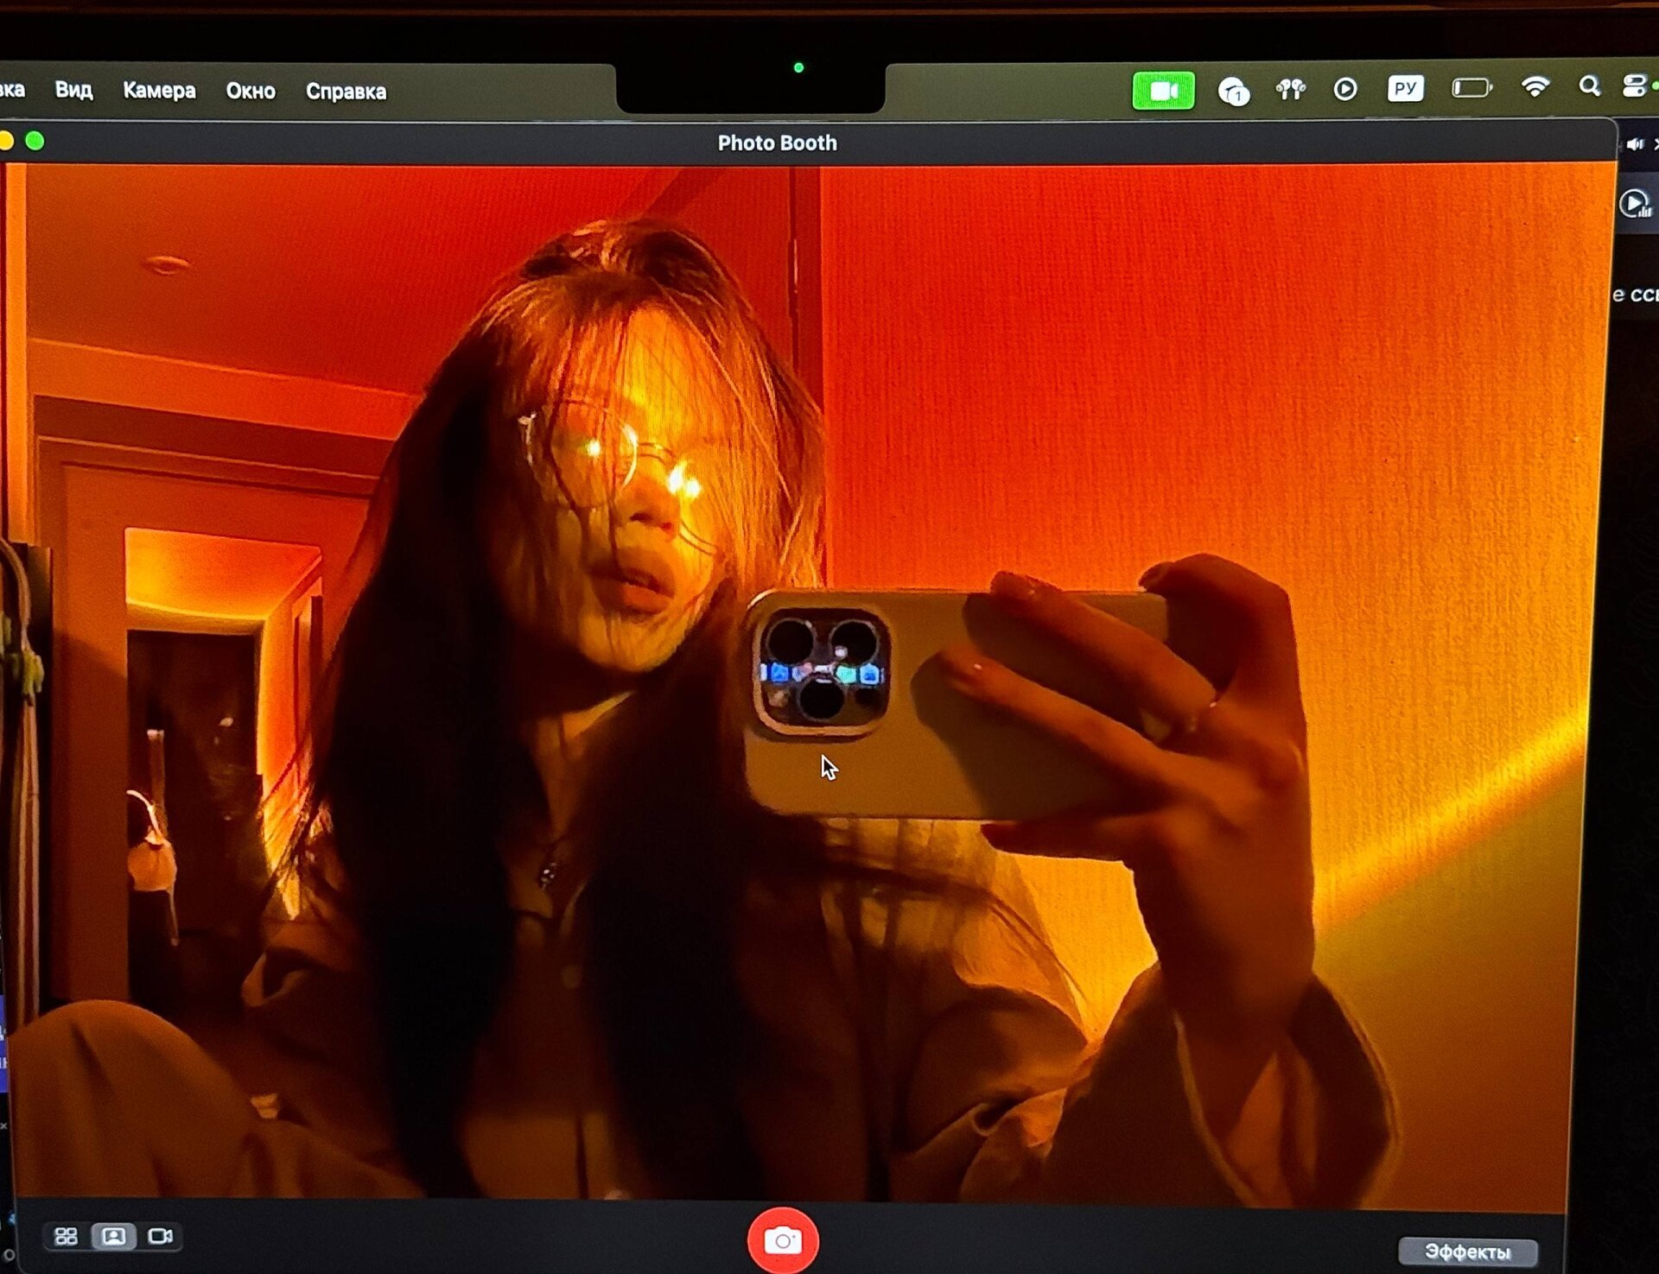Click the speaker volume icon behind the window
Image resolution: width=1659 pixels, height=1274 pixels.
pyautogui.click(x=1635, y=144)
